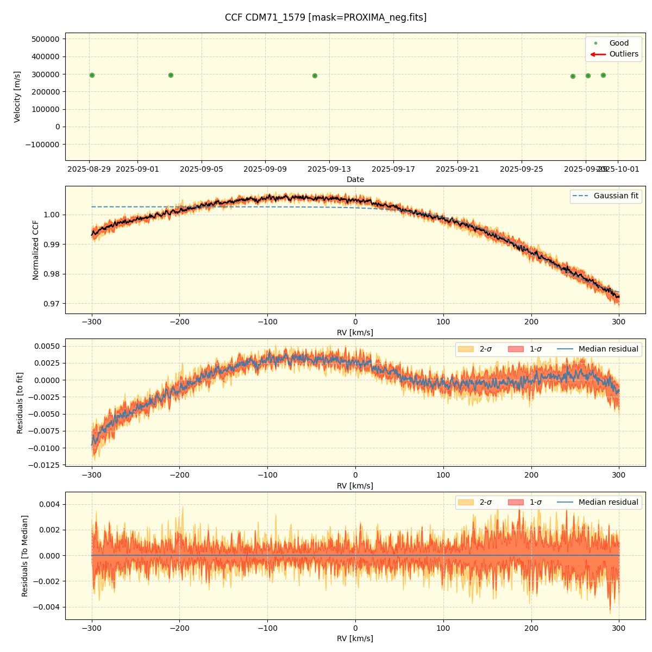652x652 pixels.
Task: Click the Date axis label
Action: pyautogui.click(x=355, y=180)
